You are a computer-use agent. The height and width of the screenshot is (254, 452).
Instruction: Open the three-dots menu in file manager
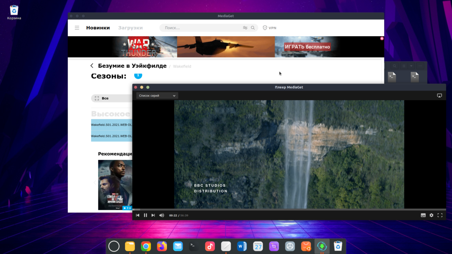tap(420, 66)
